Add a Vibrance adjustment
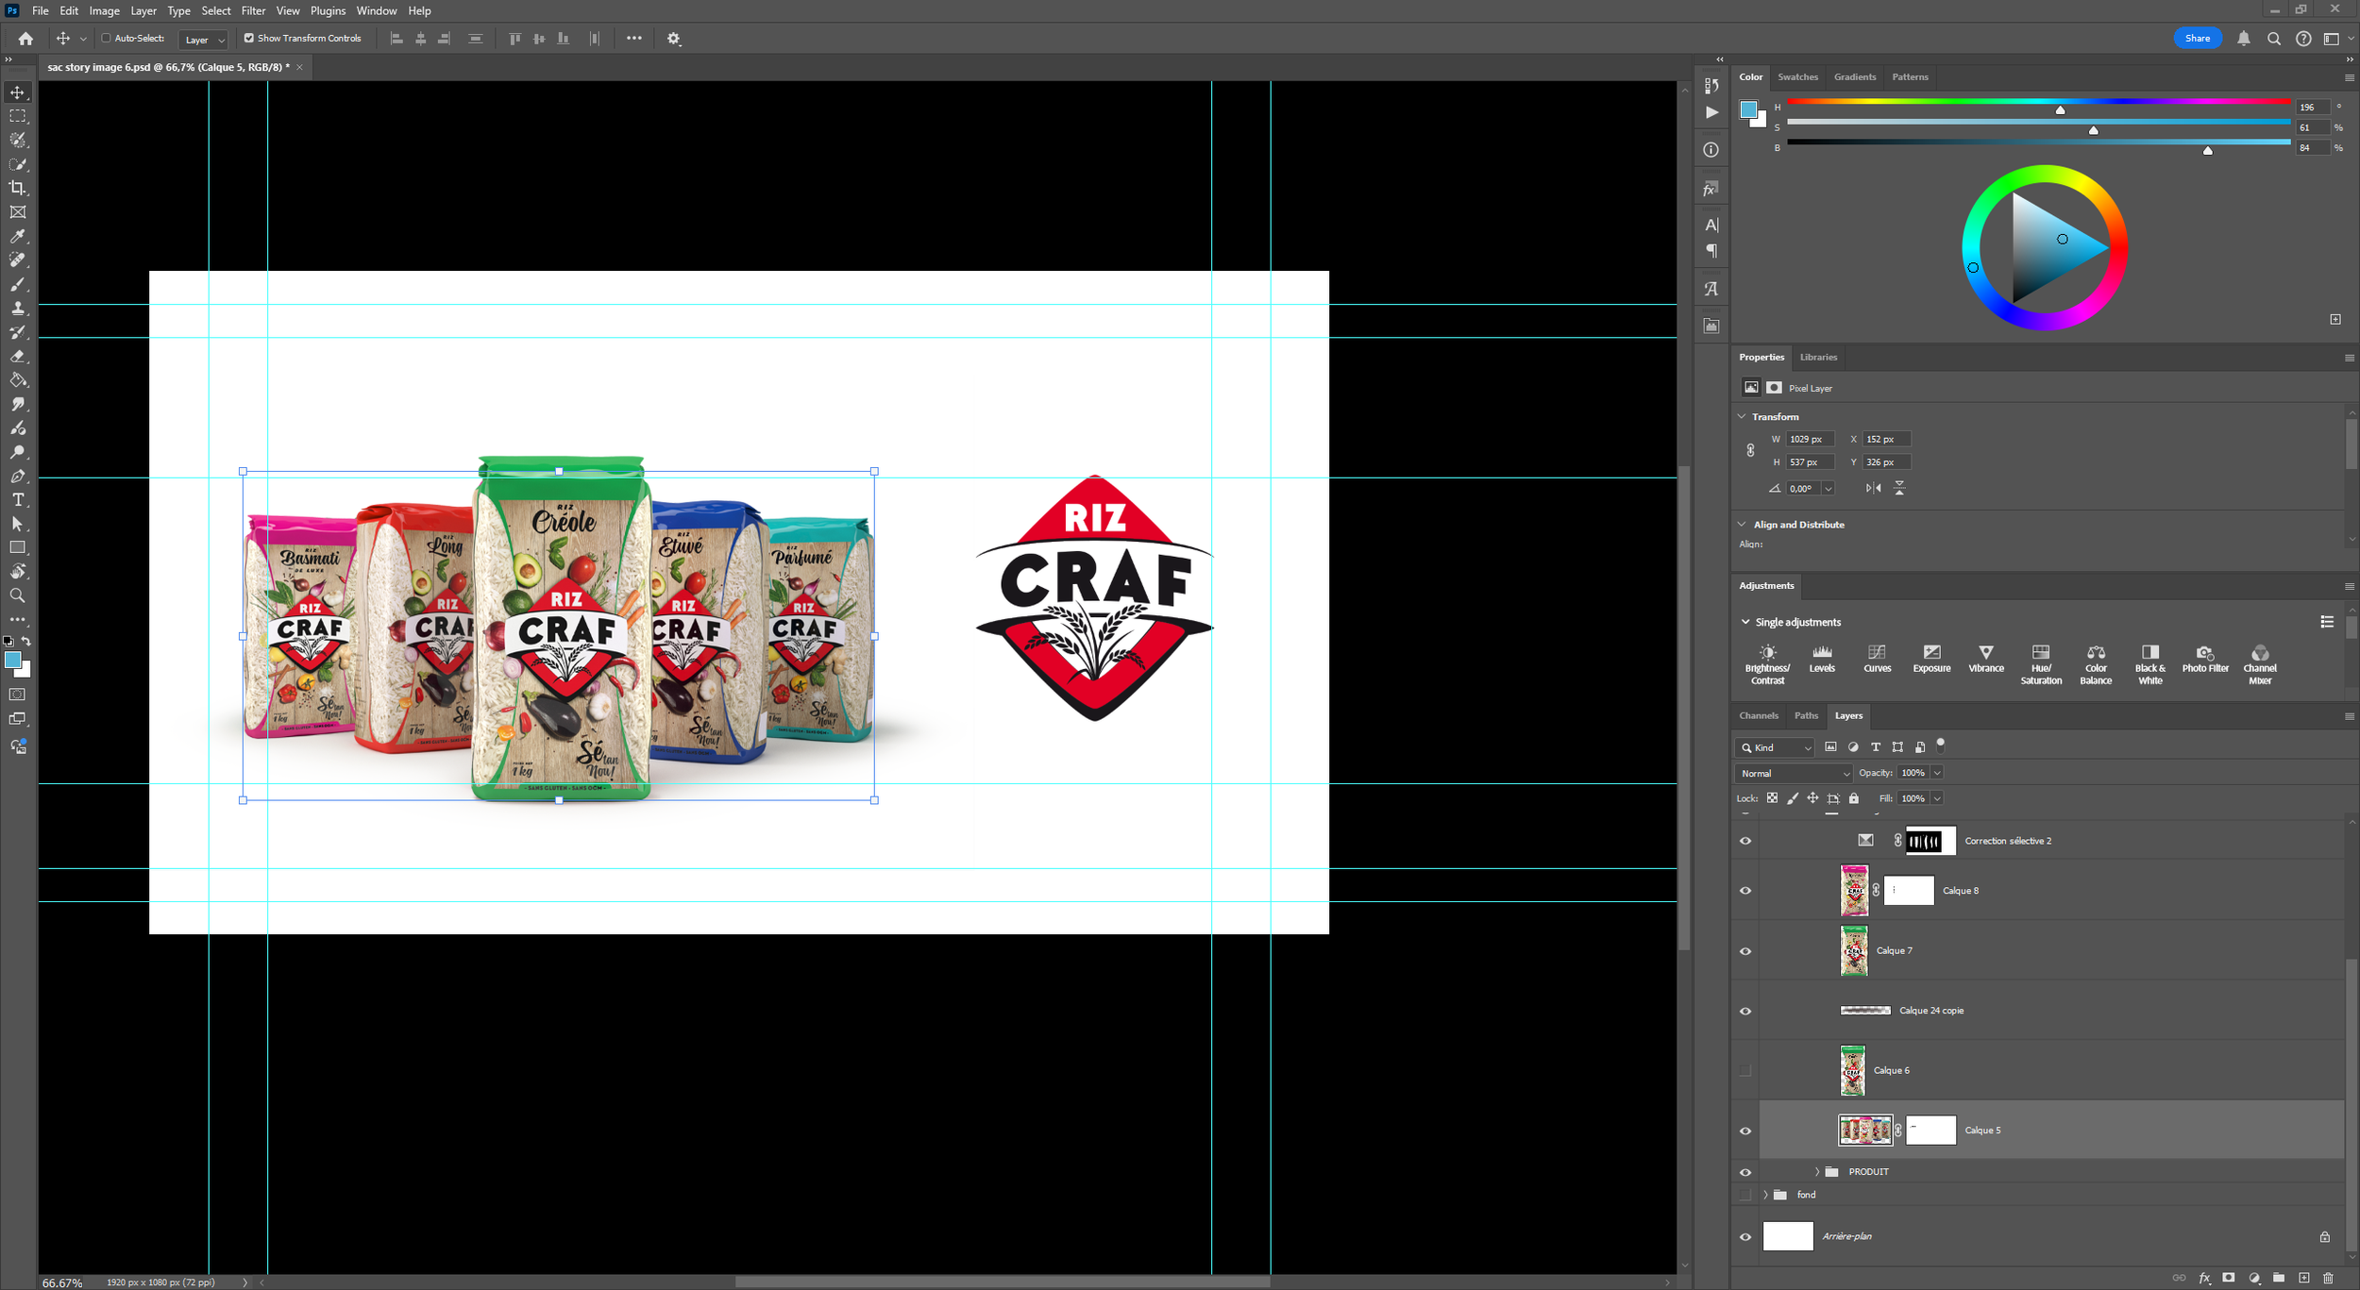2360x1290 pixels. coord(1986,659)
